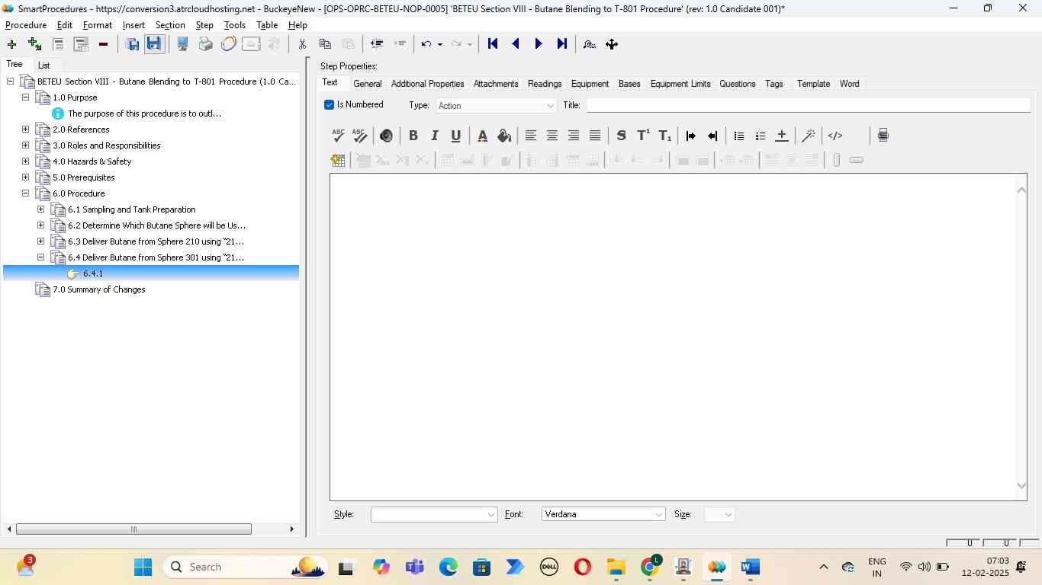Select 3.0 Roles and Responsibilities item

[106, 145]
